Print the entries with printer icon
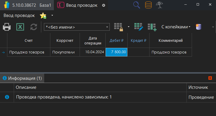The image size is (216, 116). [7, 27]
